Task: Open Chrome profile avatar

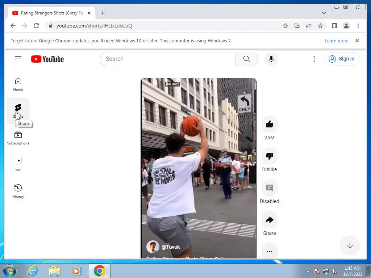Action: click(x=346, y=26)
